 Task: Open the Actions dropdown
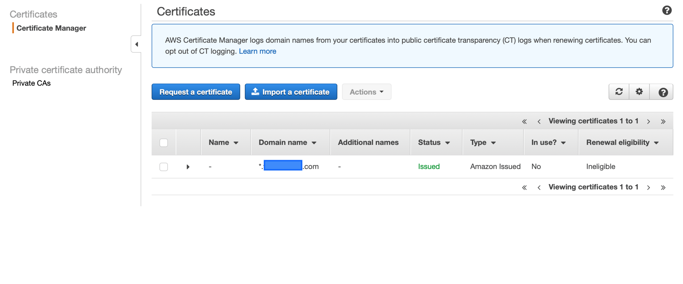pyautogui.click(x=366, y=92)
